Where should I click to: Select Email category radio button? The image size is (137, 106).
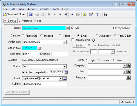[78, 36]
